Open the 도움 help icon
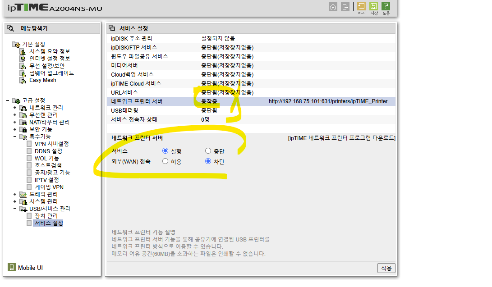The height and width of the screenshot is (287, 492). point(386,6)
